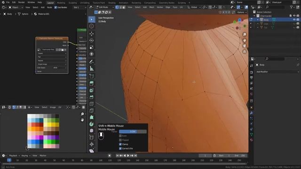Open the Image menu in UV editor
Screen dimensions: 301x169
[x=53, y=108]
